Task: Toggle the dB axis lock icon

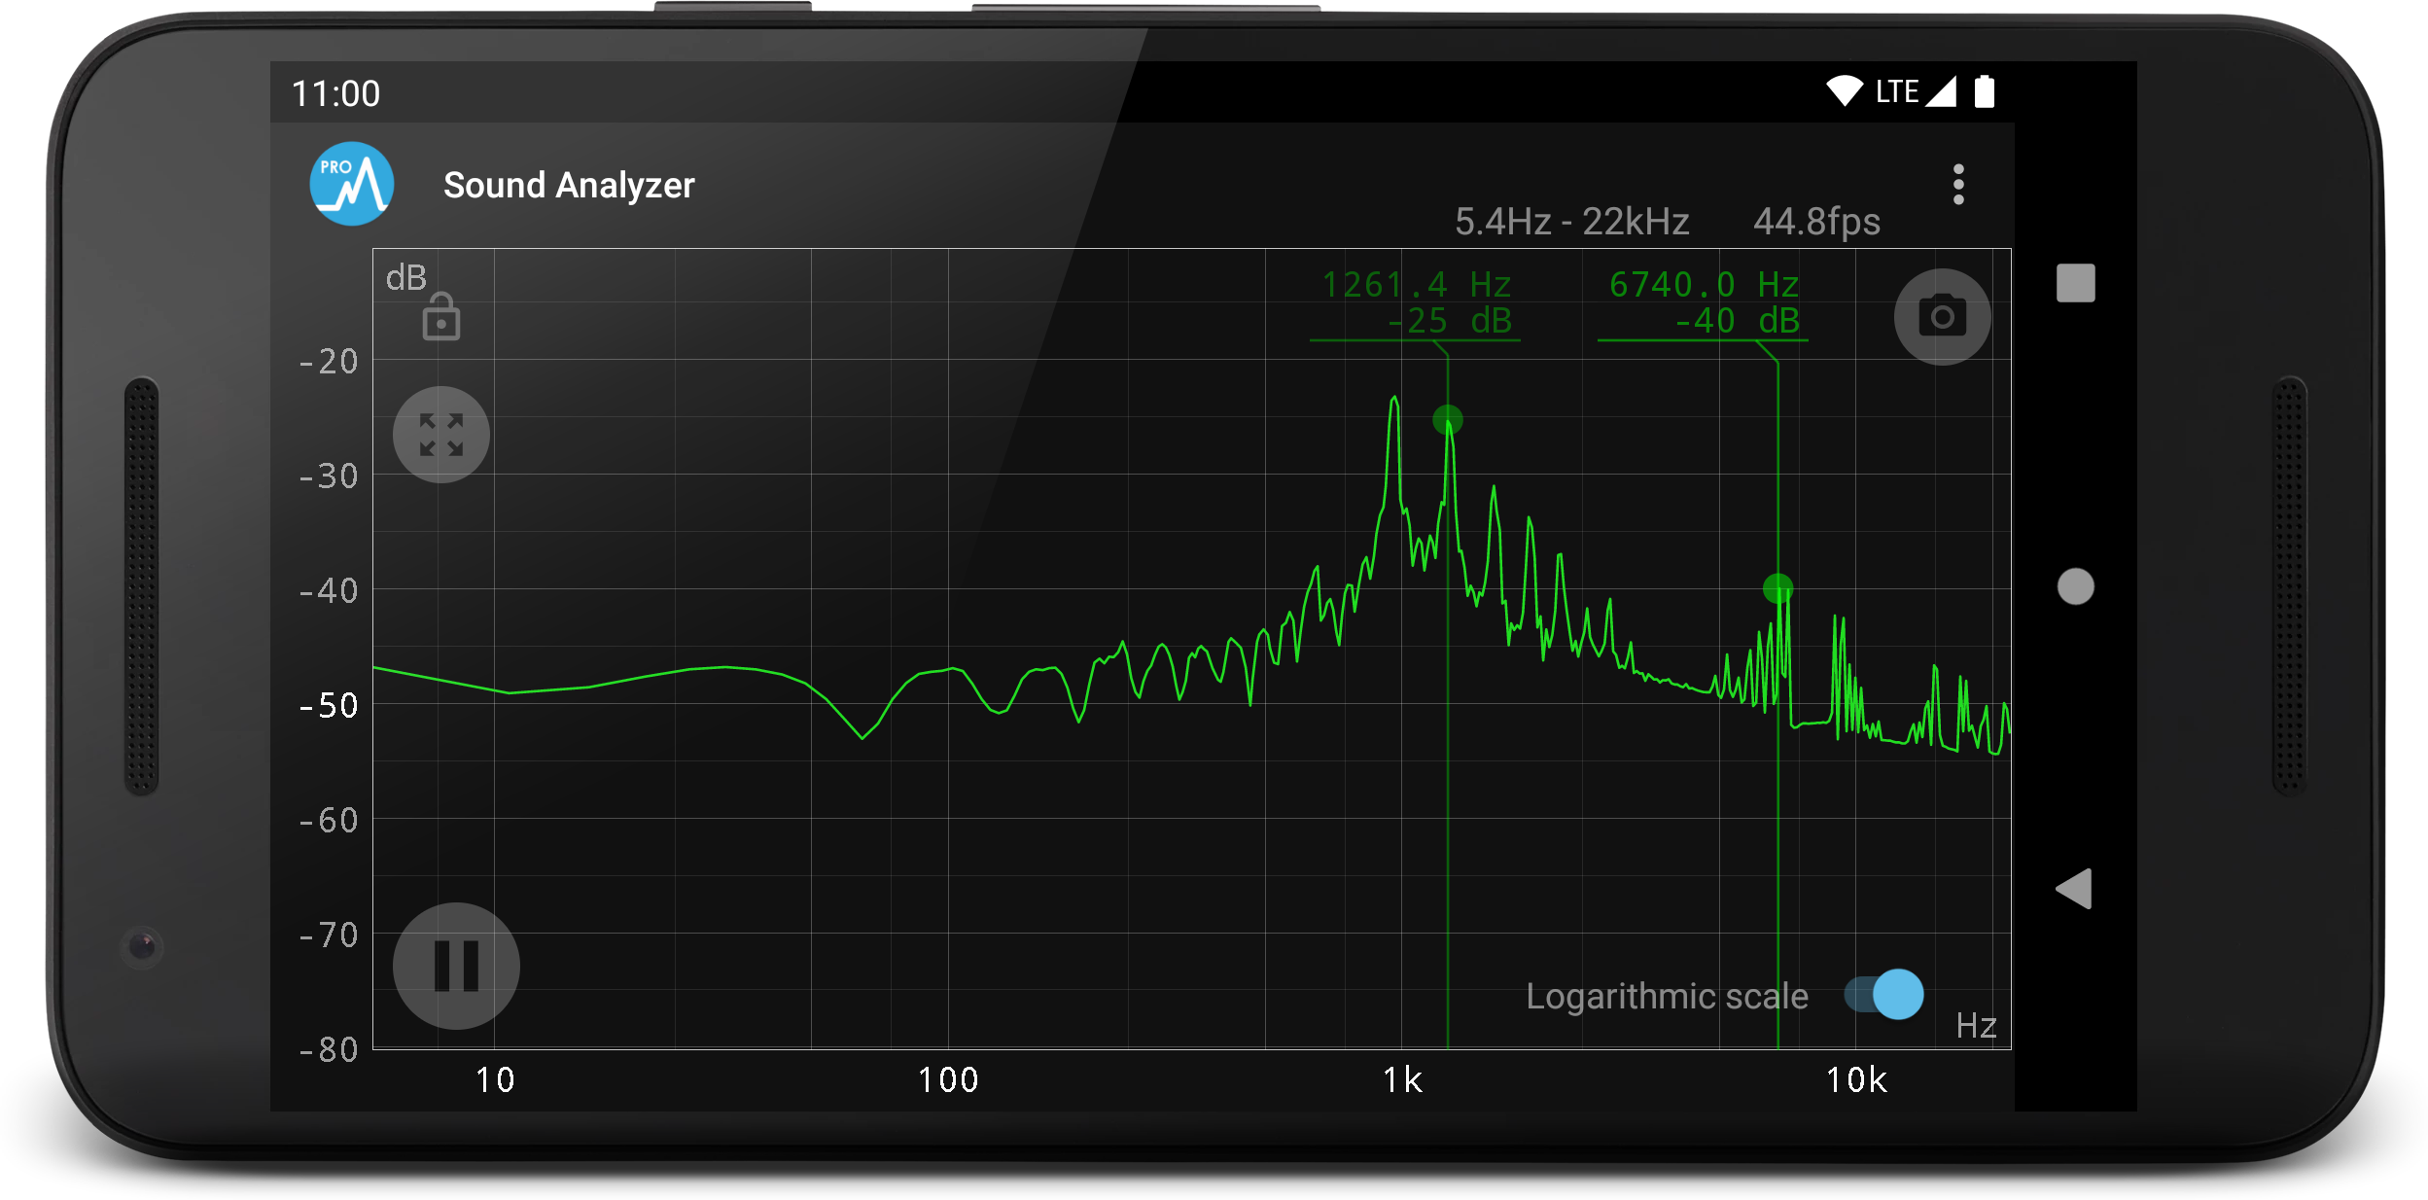Action: pos(441,316)
